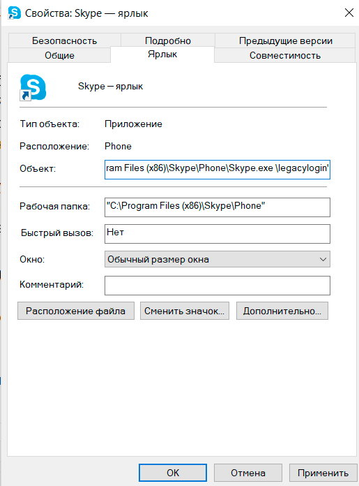Switch to the Общие tab
The width and height of the screenshot is (359, 486).
[59, 55]
